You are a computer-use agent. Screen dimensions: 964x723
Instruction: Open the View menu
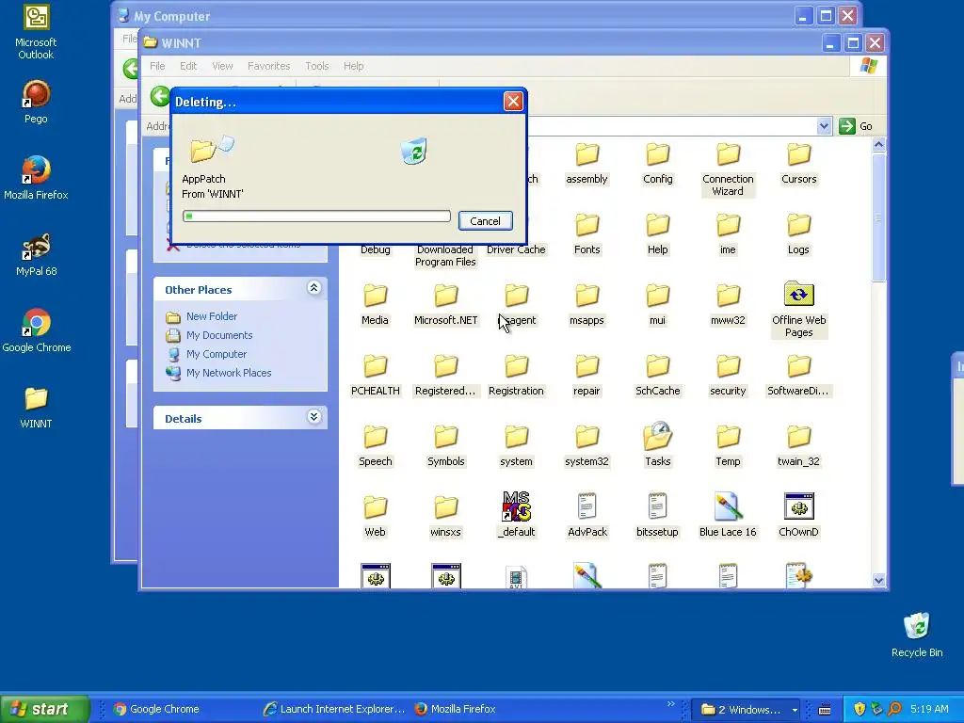tap(222, 66)
